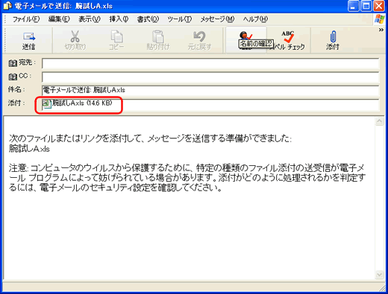Run the Spell Check (スペルチェック) ABC icon
The image size is (388, 294).
(x=288, y=36)
